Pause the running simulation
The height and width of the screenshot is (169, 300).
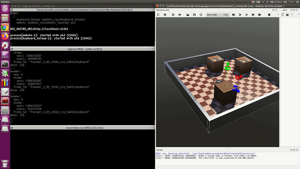coord(247,15)
